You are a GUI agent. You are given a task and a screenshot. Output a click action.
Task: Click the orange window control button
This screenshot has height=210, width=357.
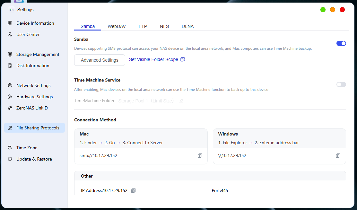[x=332, y=10]
